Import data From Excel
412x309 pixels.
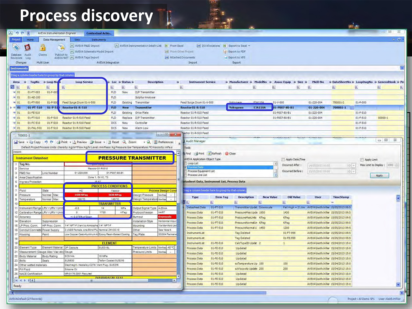click(x=174, y=46)
